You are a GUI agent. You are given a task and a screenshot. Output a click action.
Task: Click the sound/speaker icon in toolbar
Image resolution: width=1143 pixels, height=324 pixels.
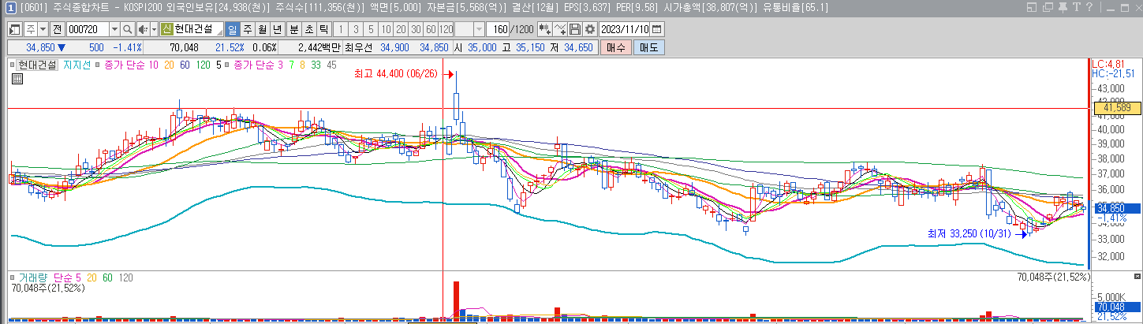tap(143, 29)
